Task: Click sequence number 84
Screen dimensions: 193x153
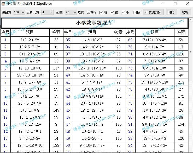Action: pos(130,145)
